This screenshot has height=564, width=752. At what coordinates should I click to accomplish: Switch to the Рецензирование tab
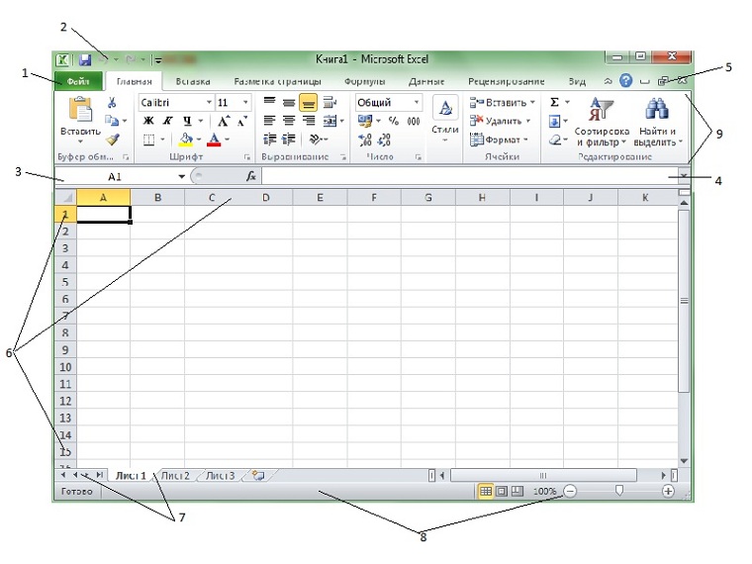coord(507,81)
